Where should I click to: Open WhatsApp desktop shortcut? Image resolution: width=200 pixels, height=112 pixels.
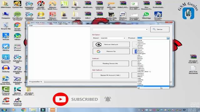click(146, 15)
